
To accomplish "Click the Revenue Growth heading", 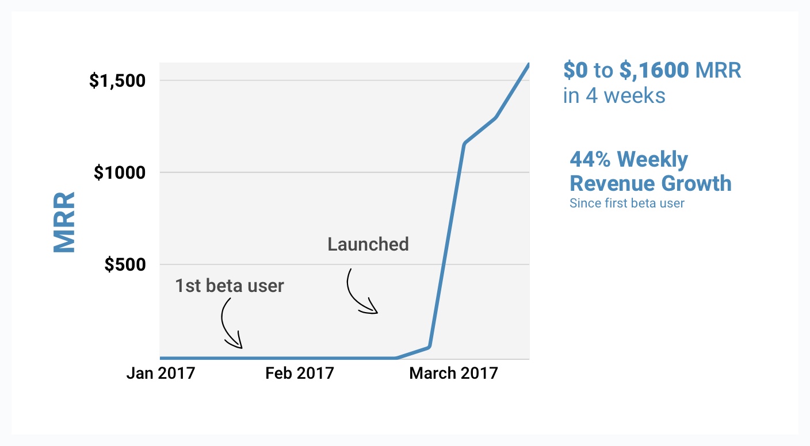I will pyautogui.click(x=651, y=183).
